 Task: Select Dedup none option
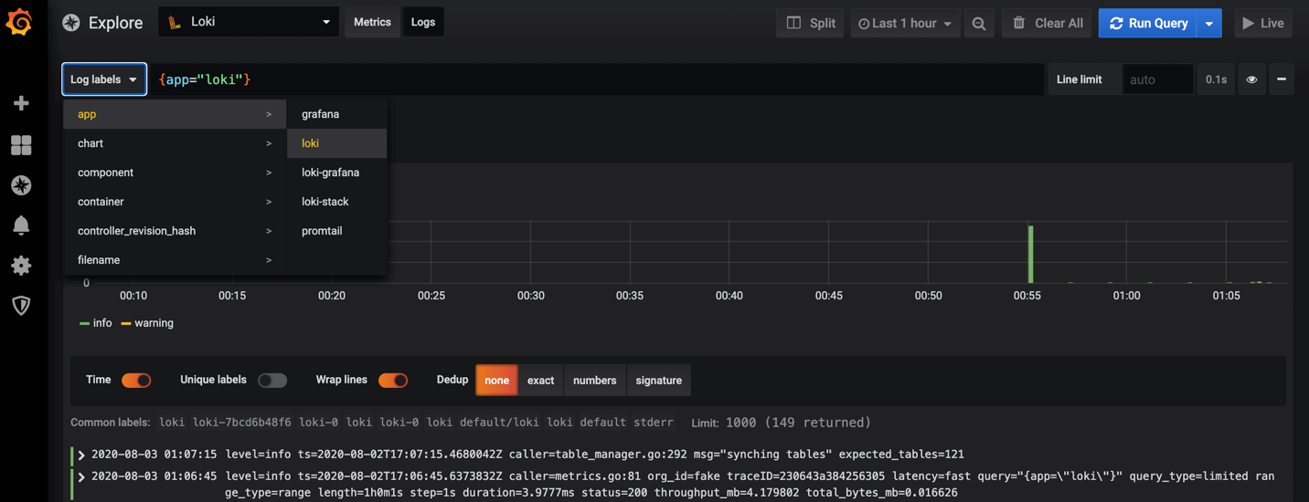pos(496,380)
